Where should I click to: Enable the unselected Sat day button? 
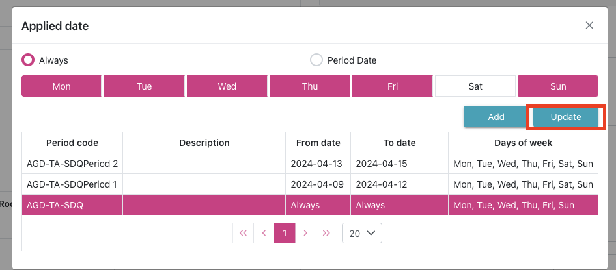pyautogui.click(x=475, y=86)
